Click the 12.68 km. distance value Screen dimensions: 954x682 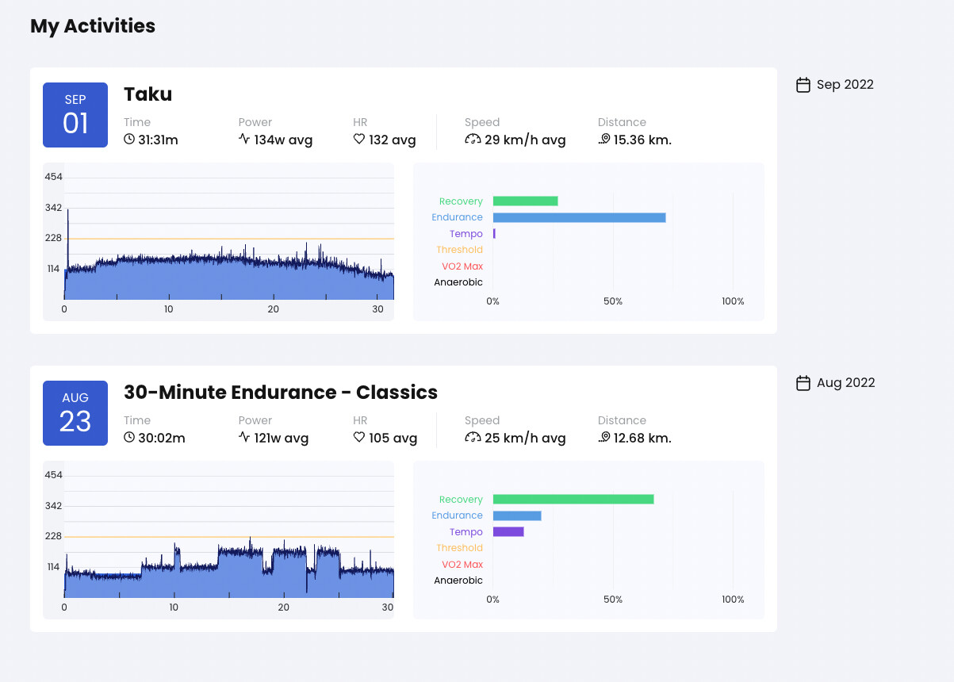(x=642, y=439)
